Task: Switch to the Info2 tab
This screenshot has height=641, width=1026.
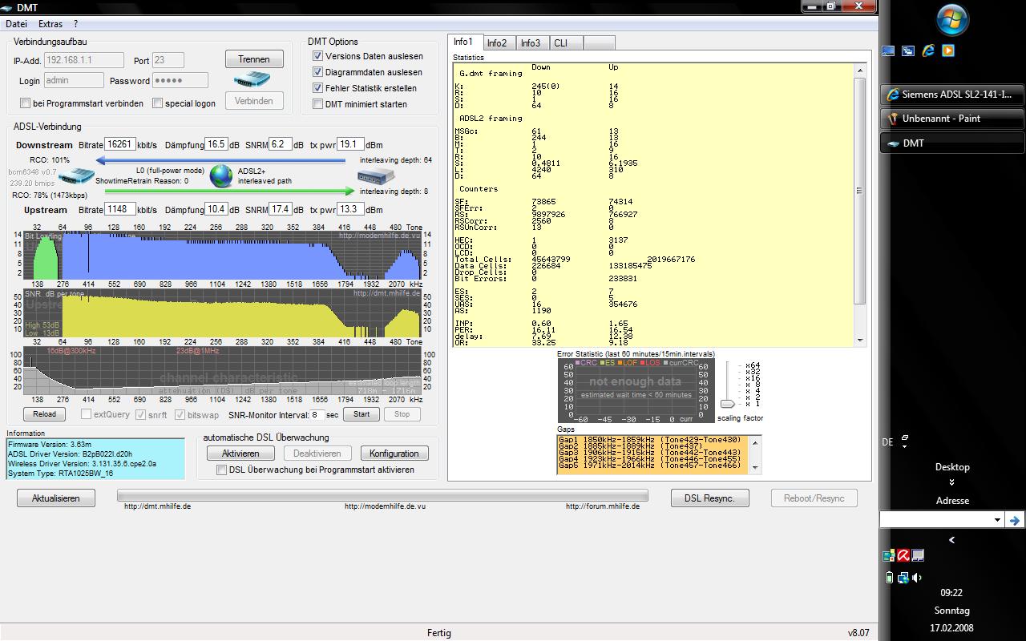Action: 497,43
